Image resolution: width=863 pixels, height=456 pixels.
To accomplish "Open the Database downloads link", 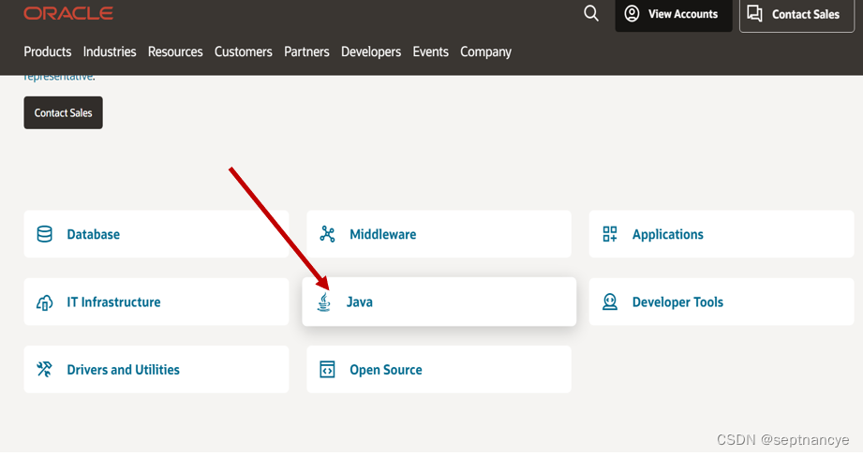I will [x=156, y=234].
